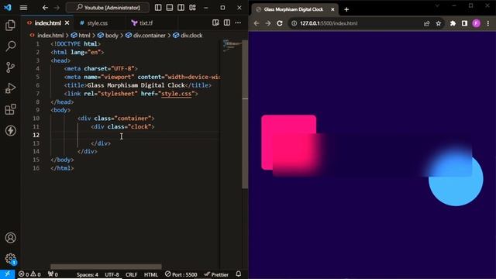
Task: Click the Live Server Port: 5500 status item
Action: 181,274
